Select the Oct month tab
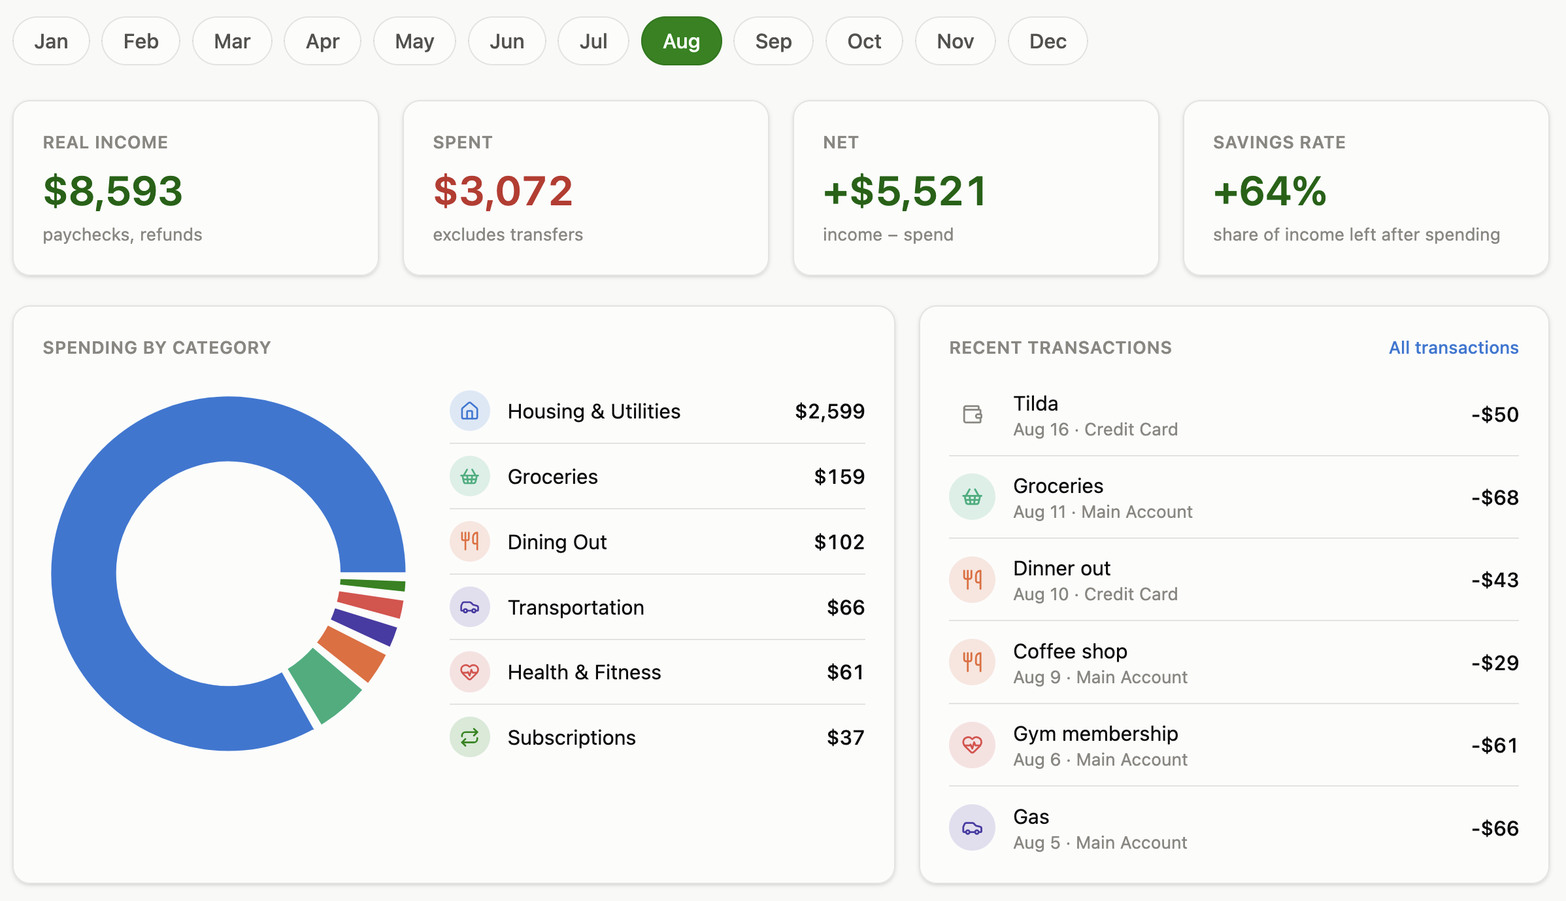The height and width of the screenshot is (901, 1566). (x=864, y=41)
